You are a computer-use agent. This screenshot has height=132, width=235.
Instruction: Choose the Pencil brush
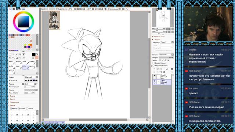point(12,63)
